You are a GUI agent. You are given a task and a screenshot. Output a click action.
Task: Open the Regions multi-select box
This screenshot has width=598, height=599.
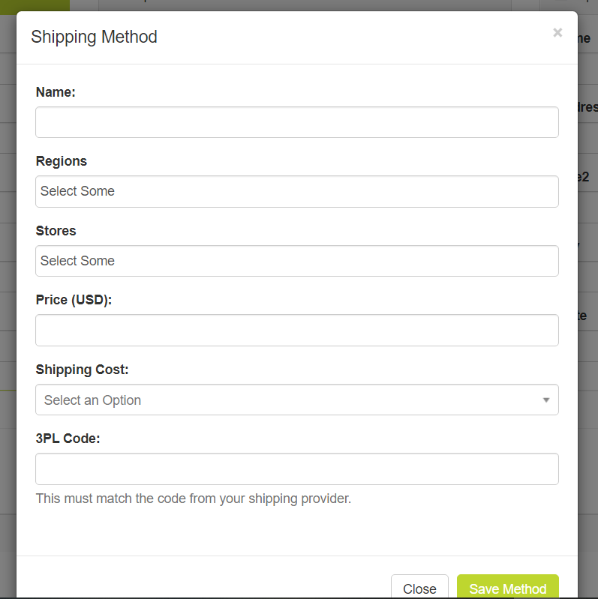[x=296, y=192]
